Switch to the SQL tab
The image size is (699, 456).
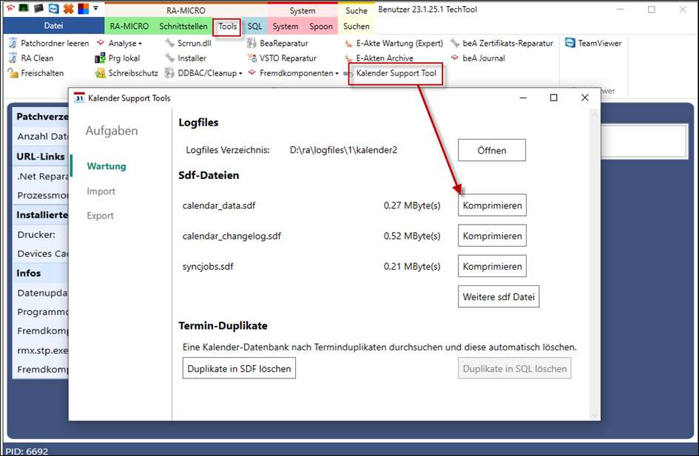click(x=254, y=27)
